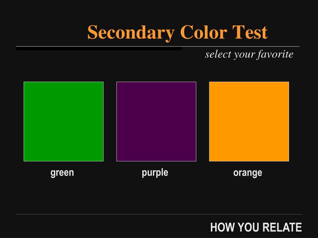This screenshot has height=238, width=318.
Task: Select the purple color square
Action: coord(156,121)
